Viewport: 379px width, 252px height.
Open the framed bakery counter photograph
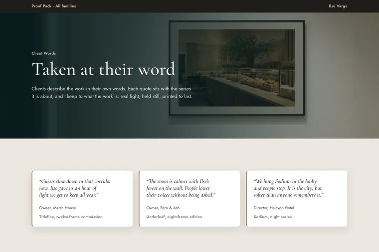pyautogui.click(x=237, y=68)
